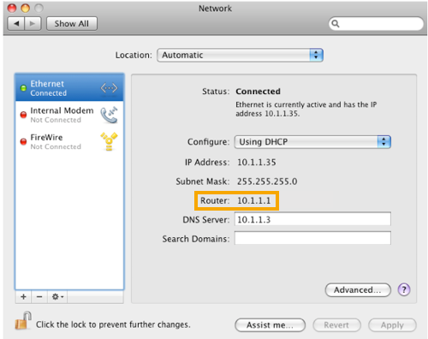428x339 pixels.
Task: Select FireWire in the service list
Action: click(x=69, y=141)
